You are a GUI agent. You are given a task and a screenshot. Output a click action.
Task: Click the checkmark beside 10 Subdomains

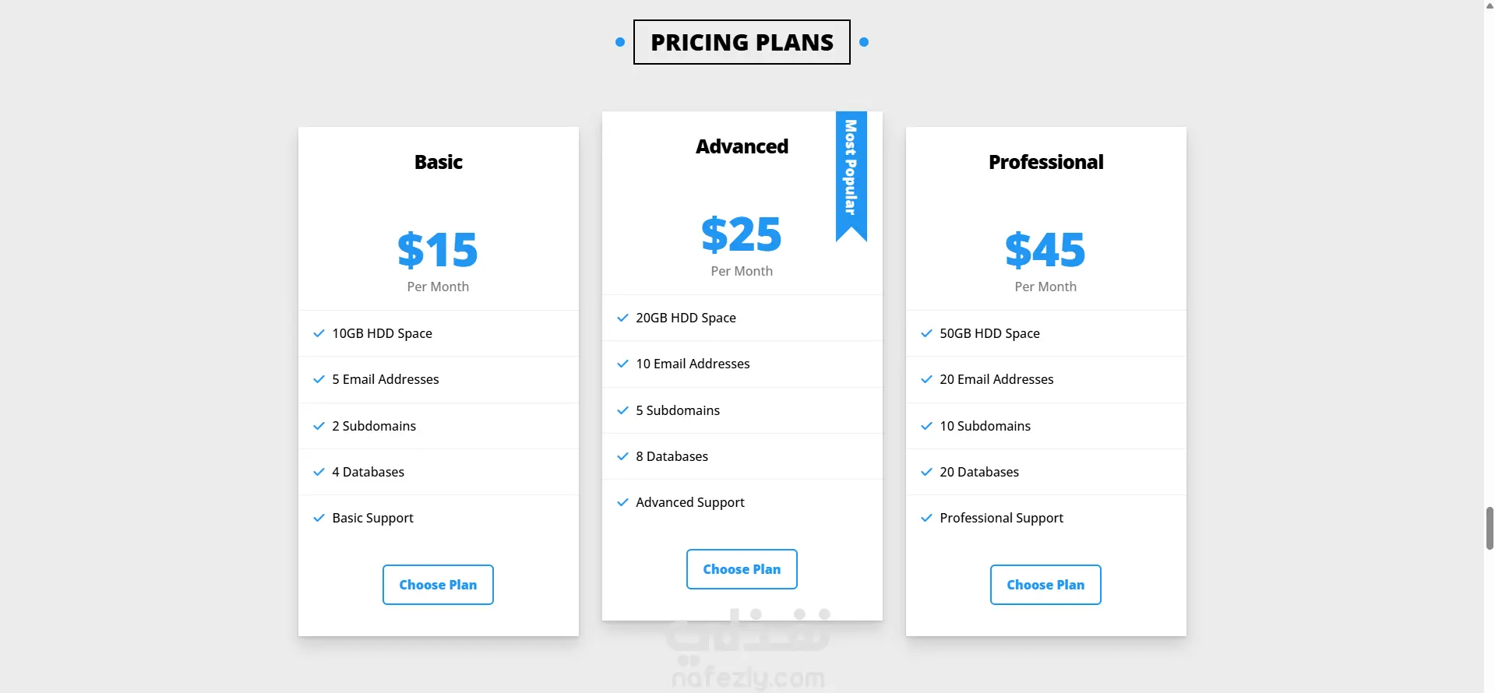click(926, 426)
